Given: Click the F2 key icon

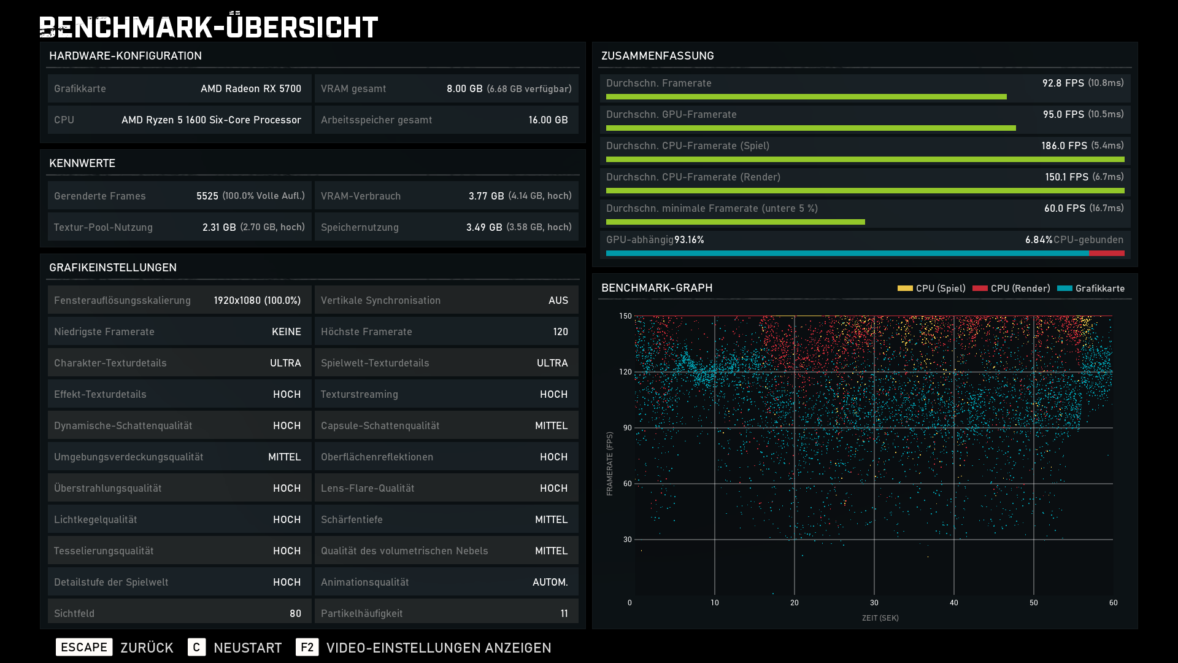Looking at the screenshot, I should 307,647.
